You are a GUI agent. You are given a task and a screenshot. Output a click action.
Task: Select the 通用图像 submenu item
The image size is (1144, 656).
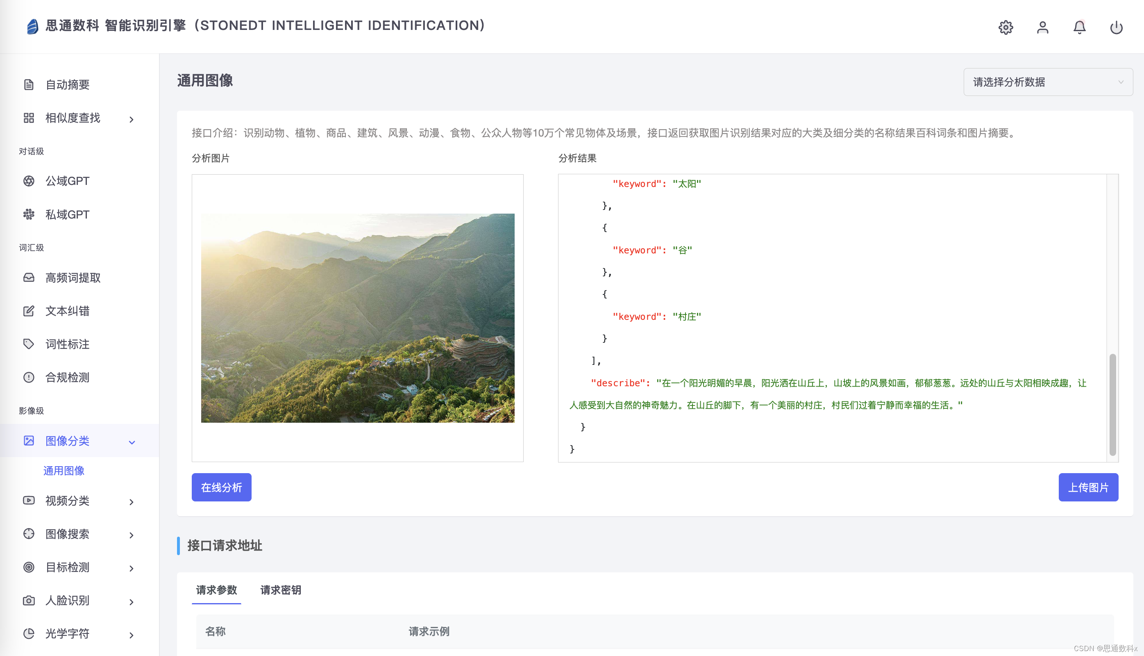(x=64, y=471)
